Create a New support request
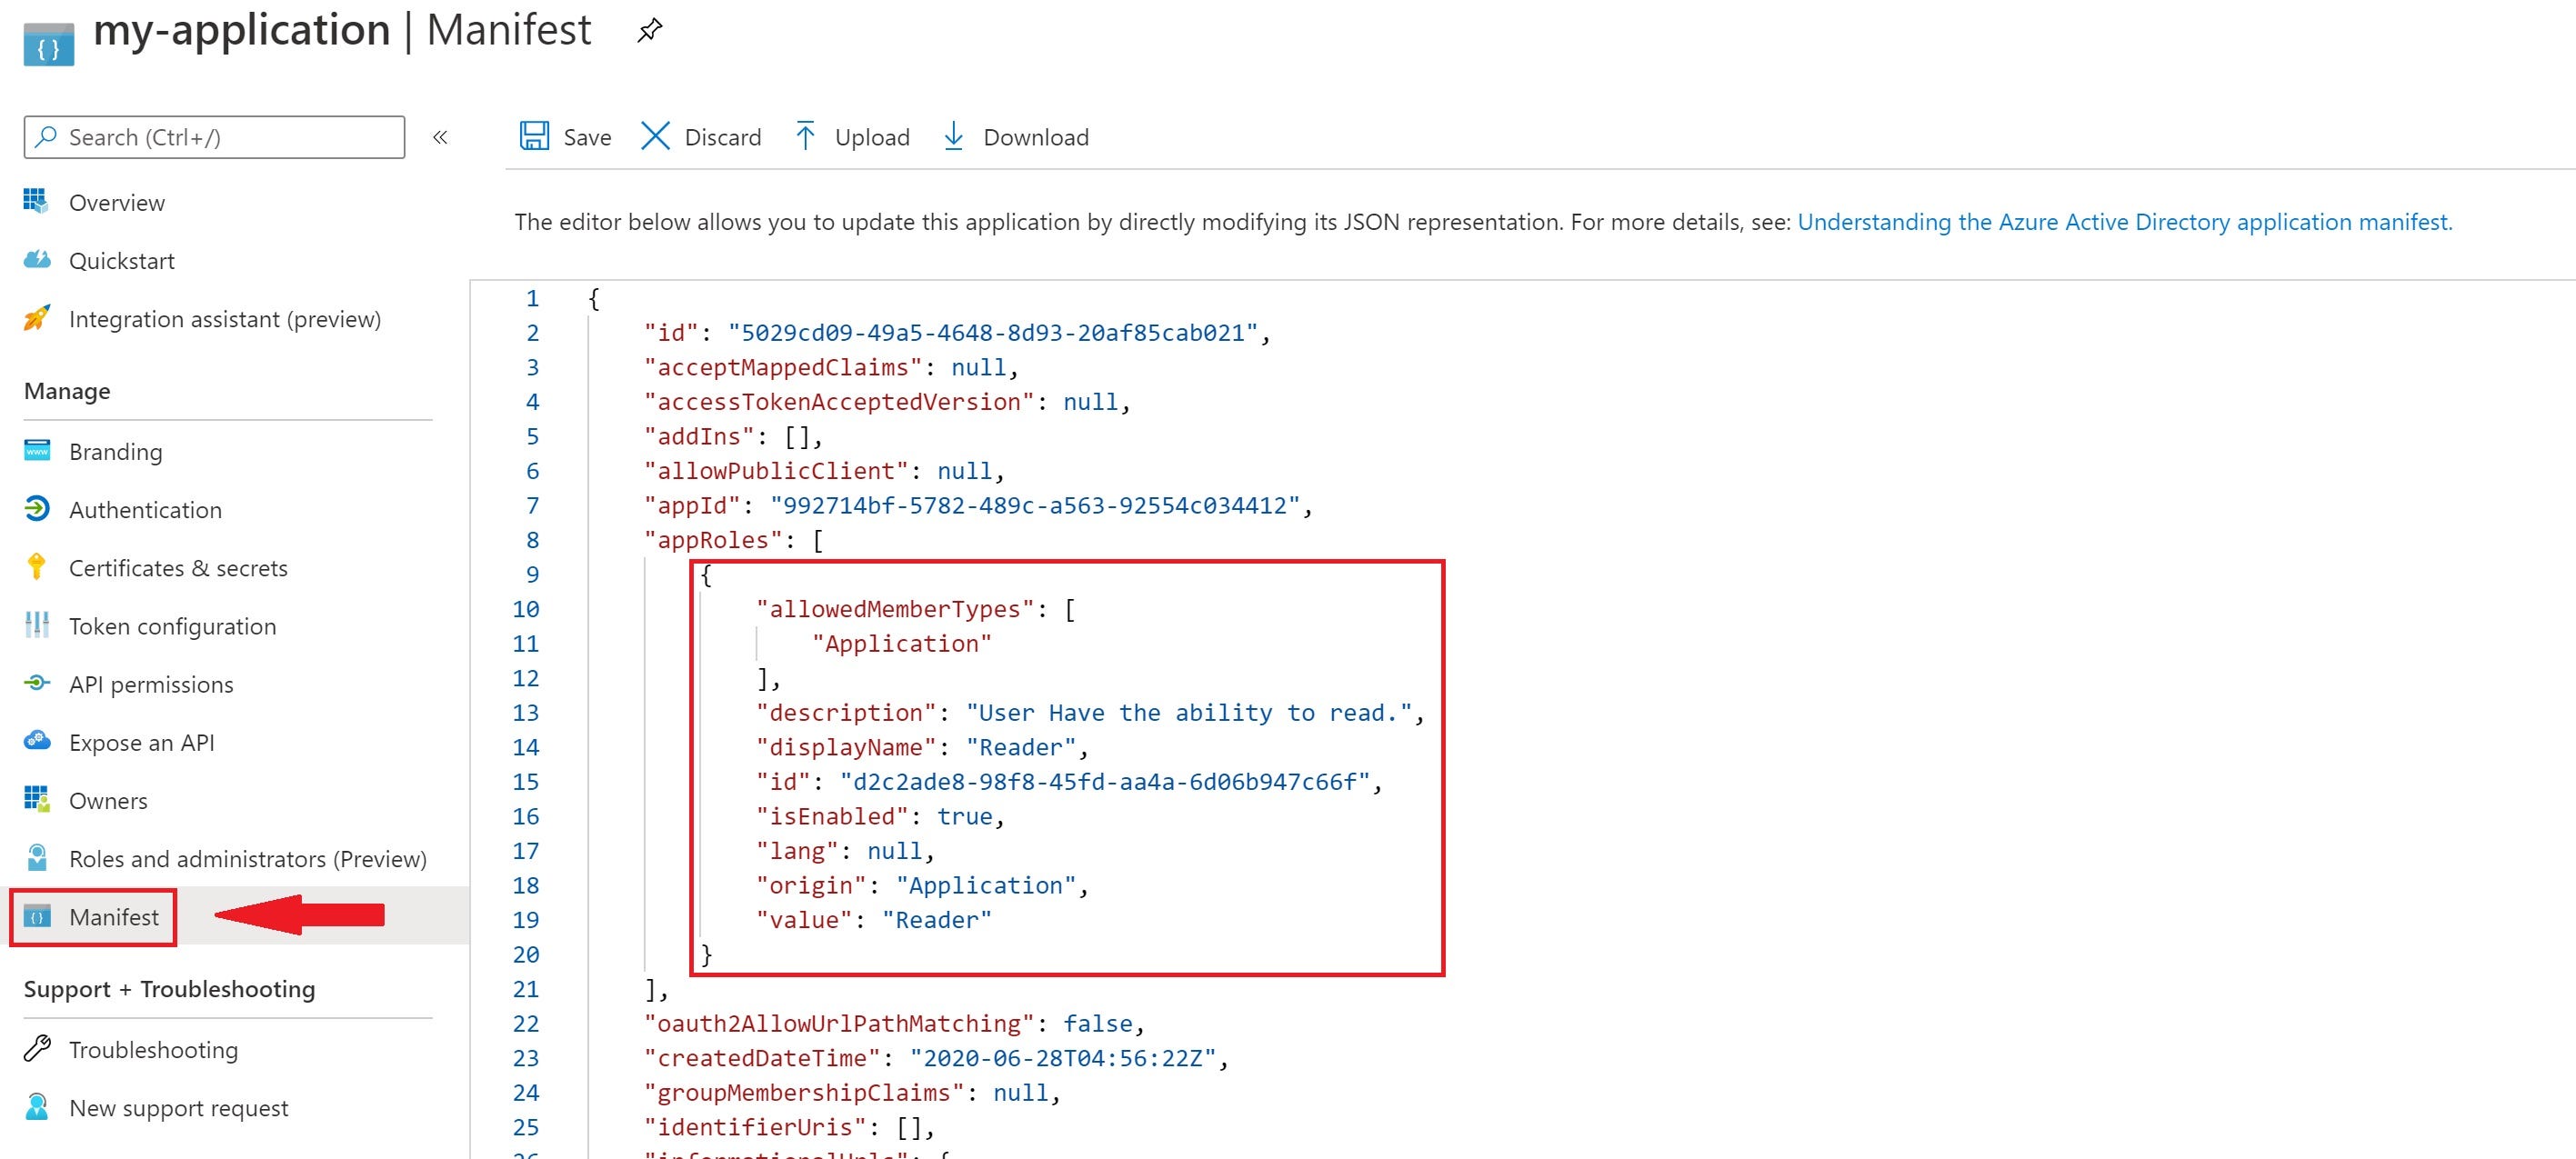This screenshot has height=1159, width=2576. 178,1107
